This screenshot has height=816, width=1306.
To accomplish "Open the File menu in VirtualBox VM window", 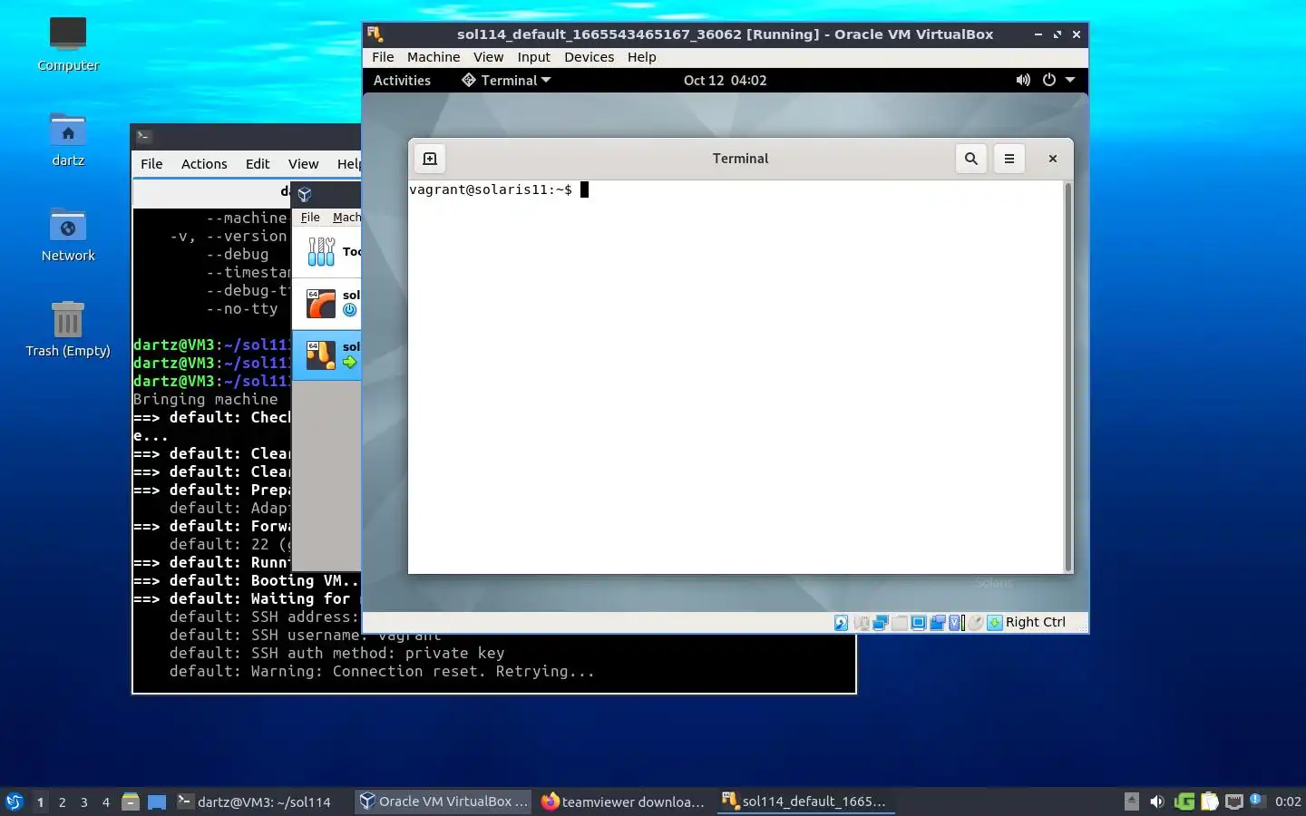I will coord(383,57).
